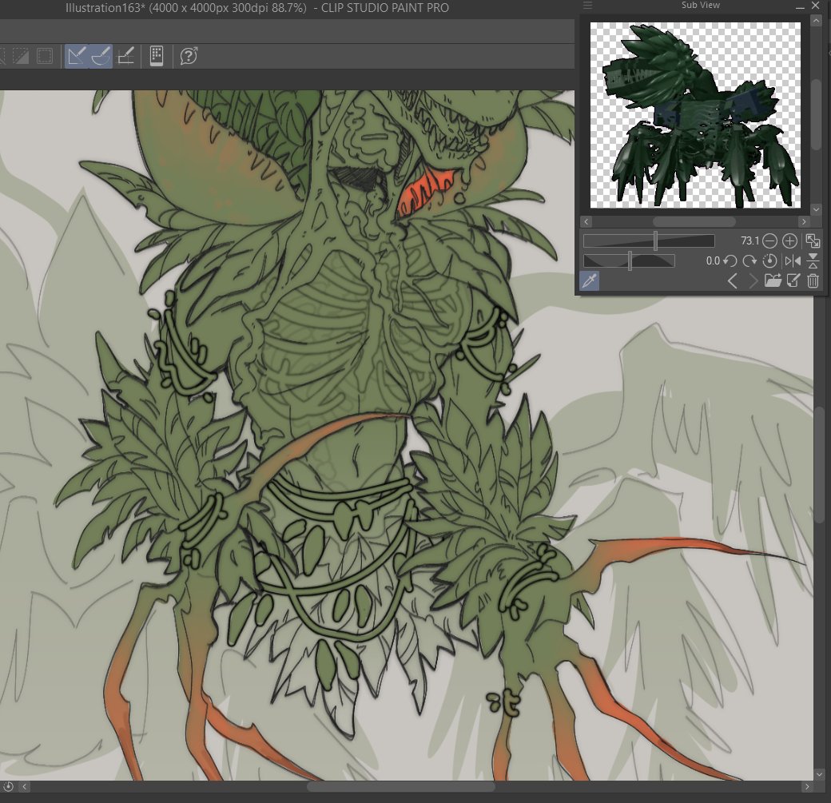The width and height of the screenshot is (831, 803).
Task: Zoom out the Sub View image
Action: [x=769, y=241]
